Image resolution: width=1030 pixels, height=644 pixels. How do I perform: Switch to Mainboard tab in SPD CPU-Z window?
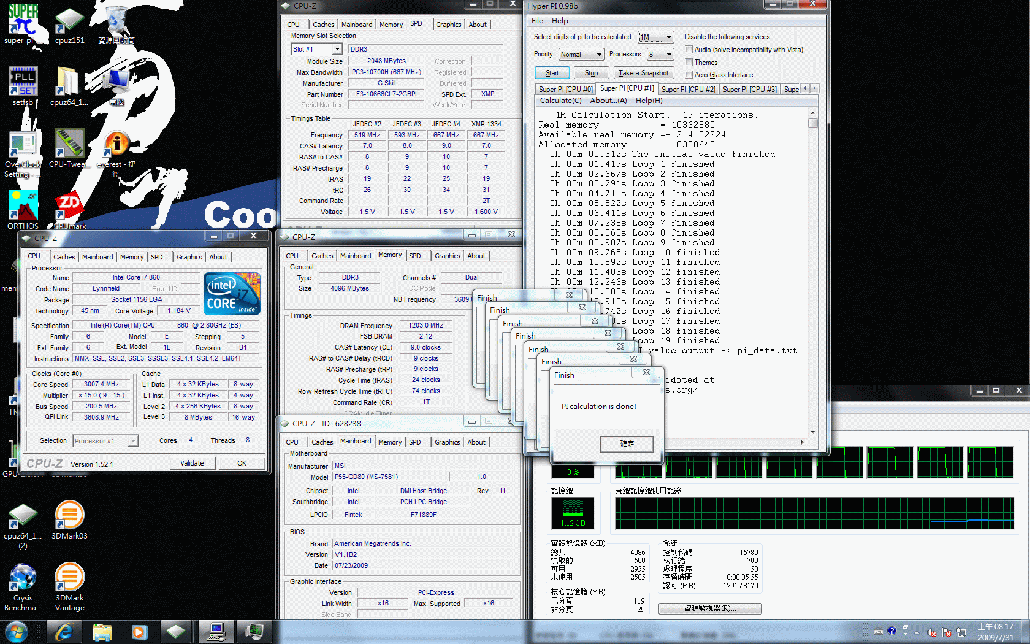(357, 25)
